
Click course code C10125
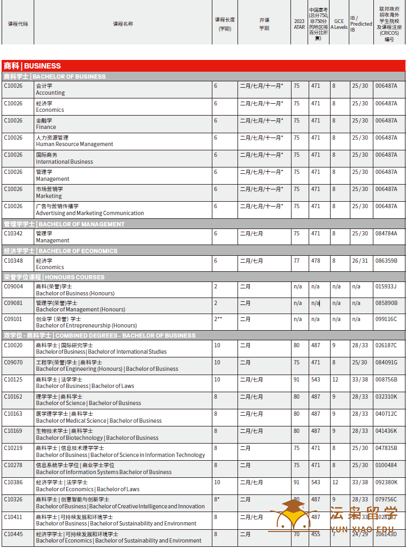(x=13, y=379)
